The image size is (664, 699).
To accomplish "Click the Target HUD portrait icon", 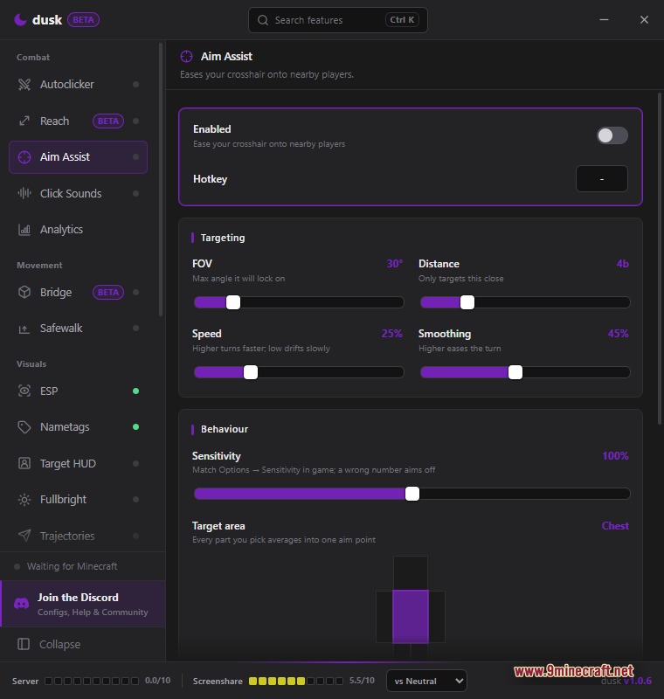I will coord(24,463).
